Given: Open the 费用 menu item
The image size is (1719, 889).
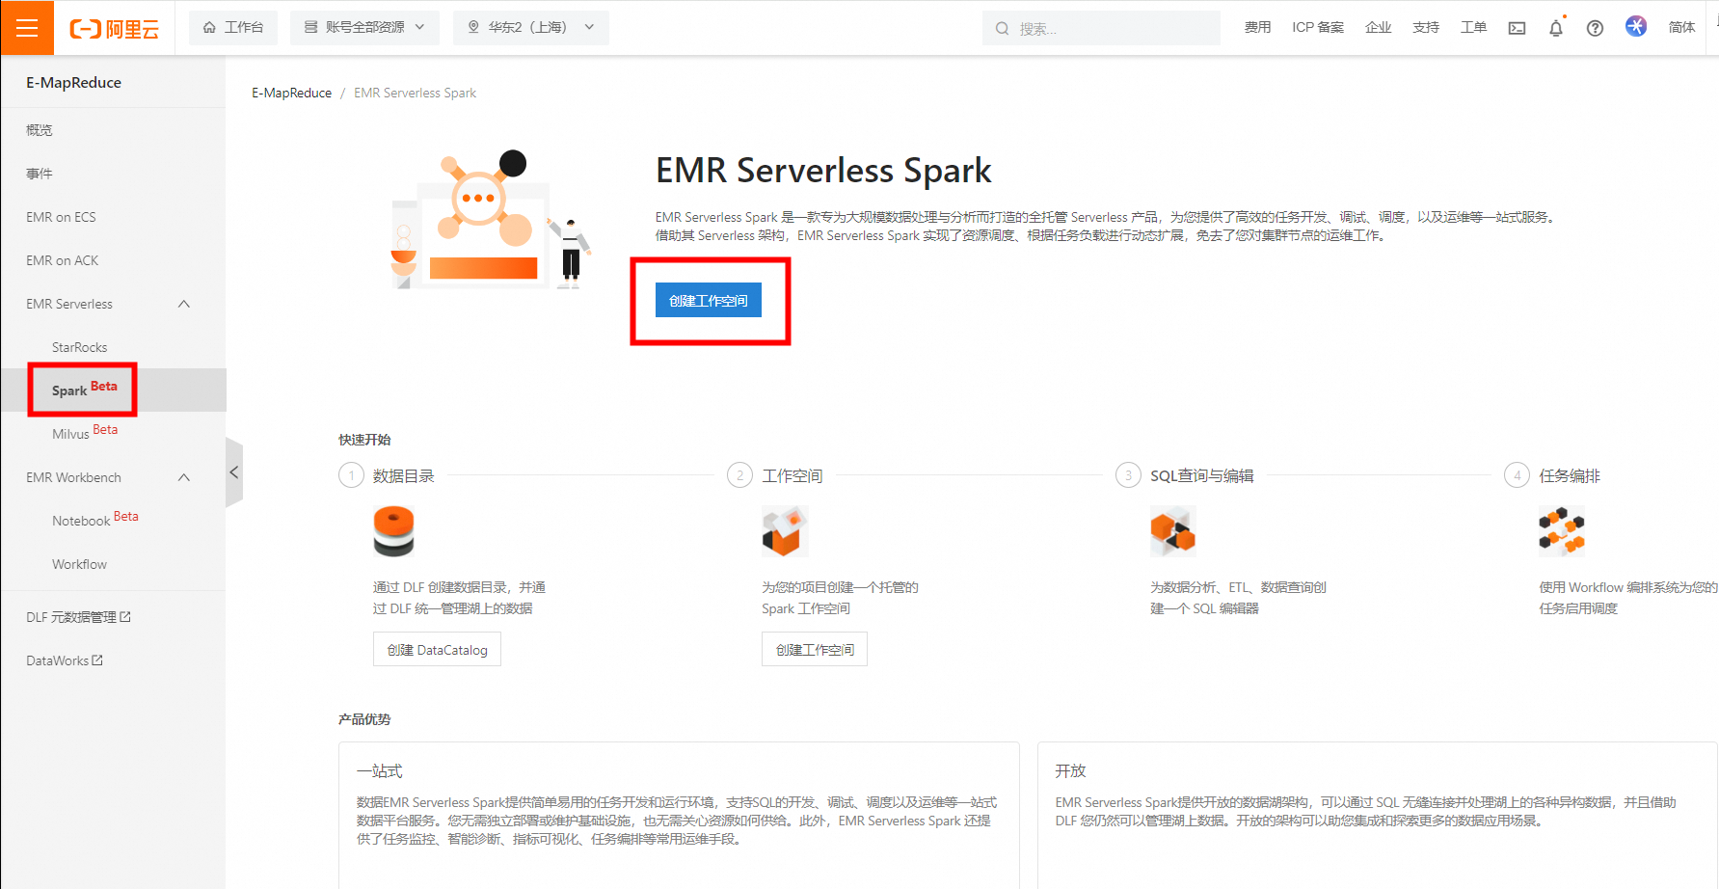Looking at the screenshot, I should pyautogui.click(x=1257, y=27).
